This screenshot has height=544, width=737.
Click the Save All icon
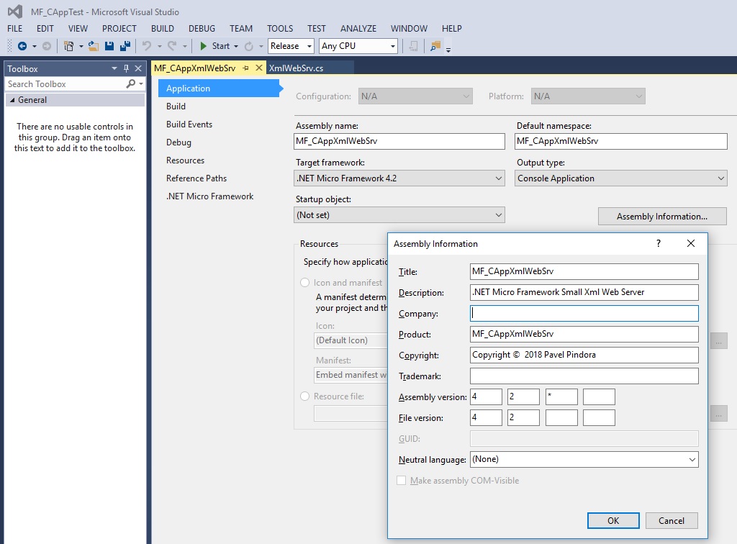[125, 46]
